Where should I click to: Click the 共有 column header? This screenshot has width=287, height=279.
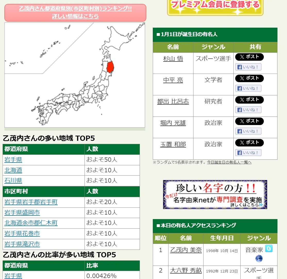255,47
